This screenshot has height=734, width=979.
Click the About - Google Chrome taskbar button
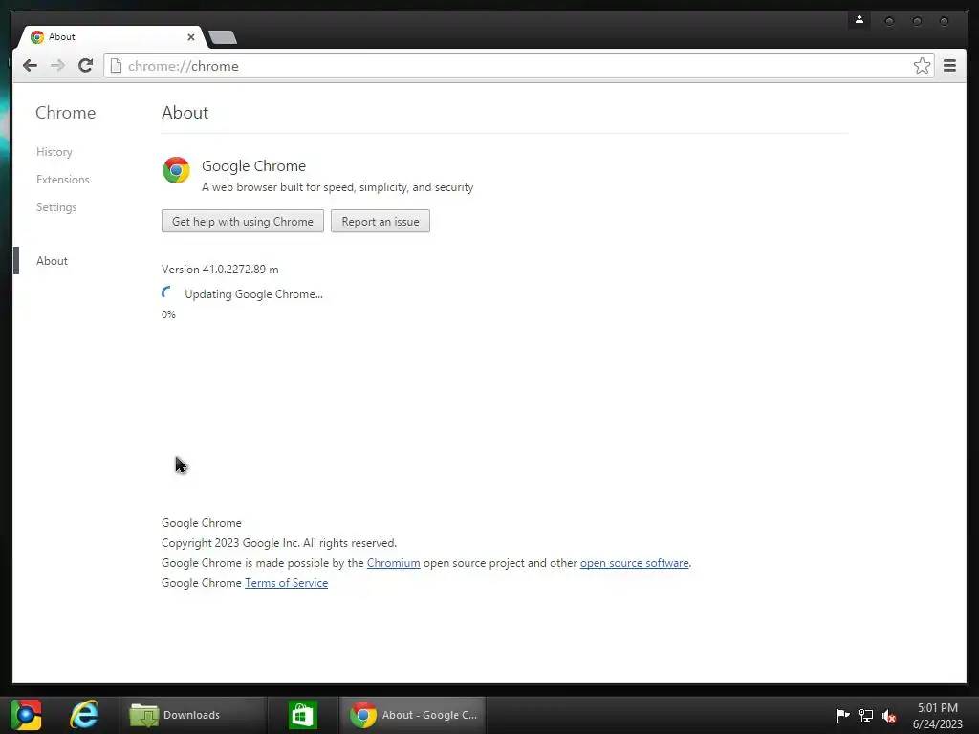(x=413, y=715)
